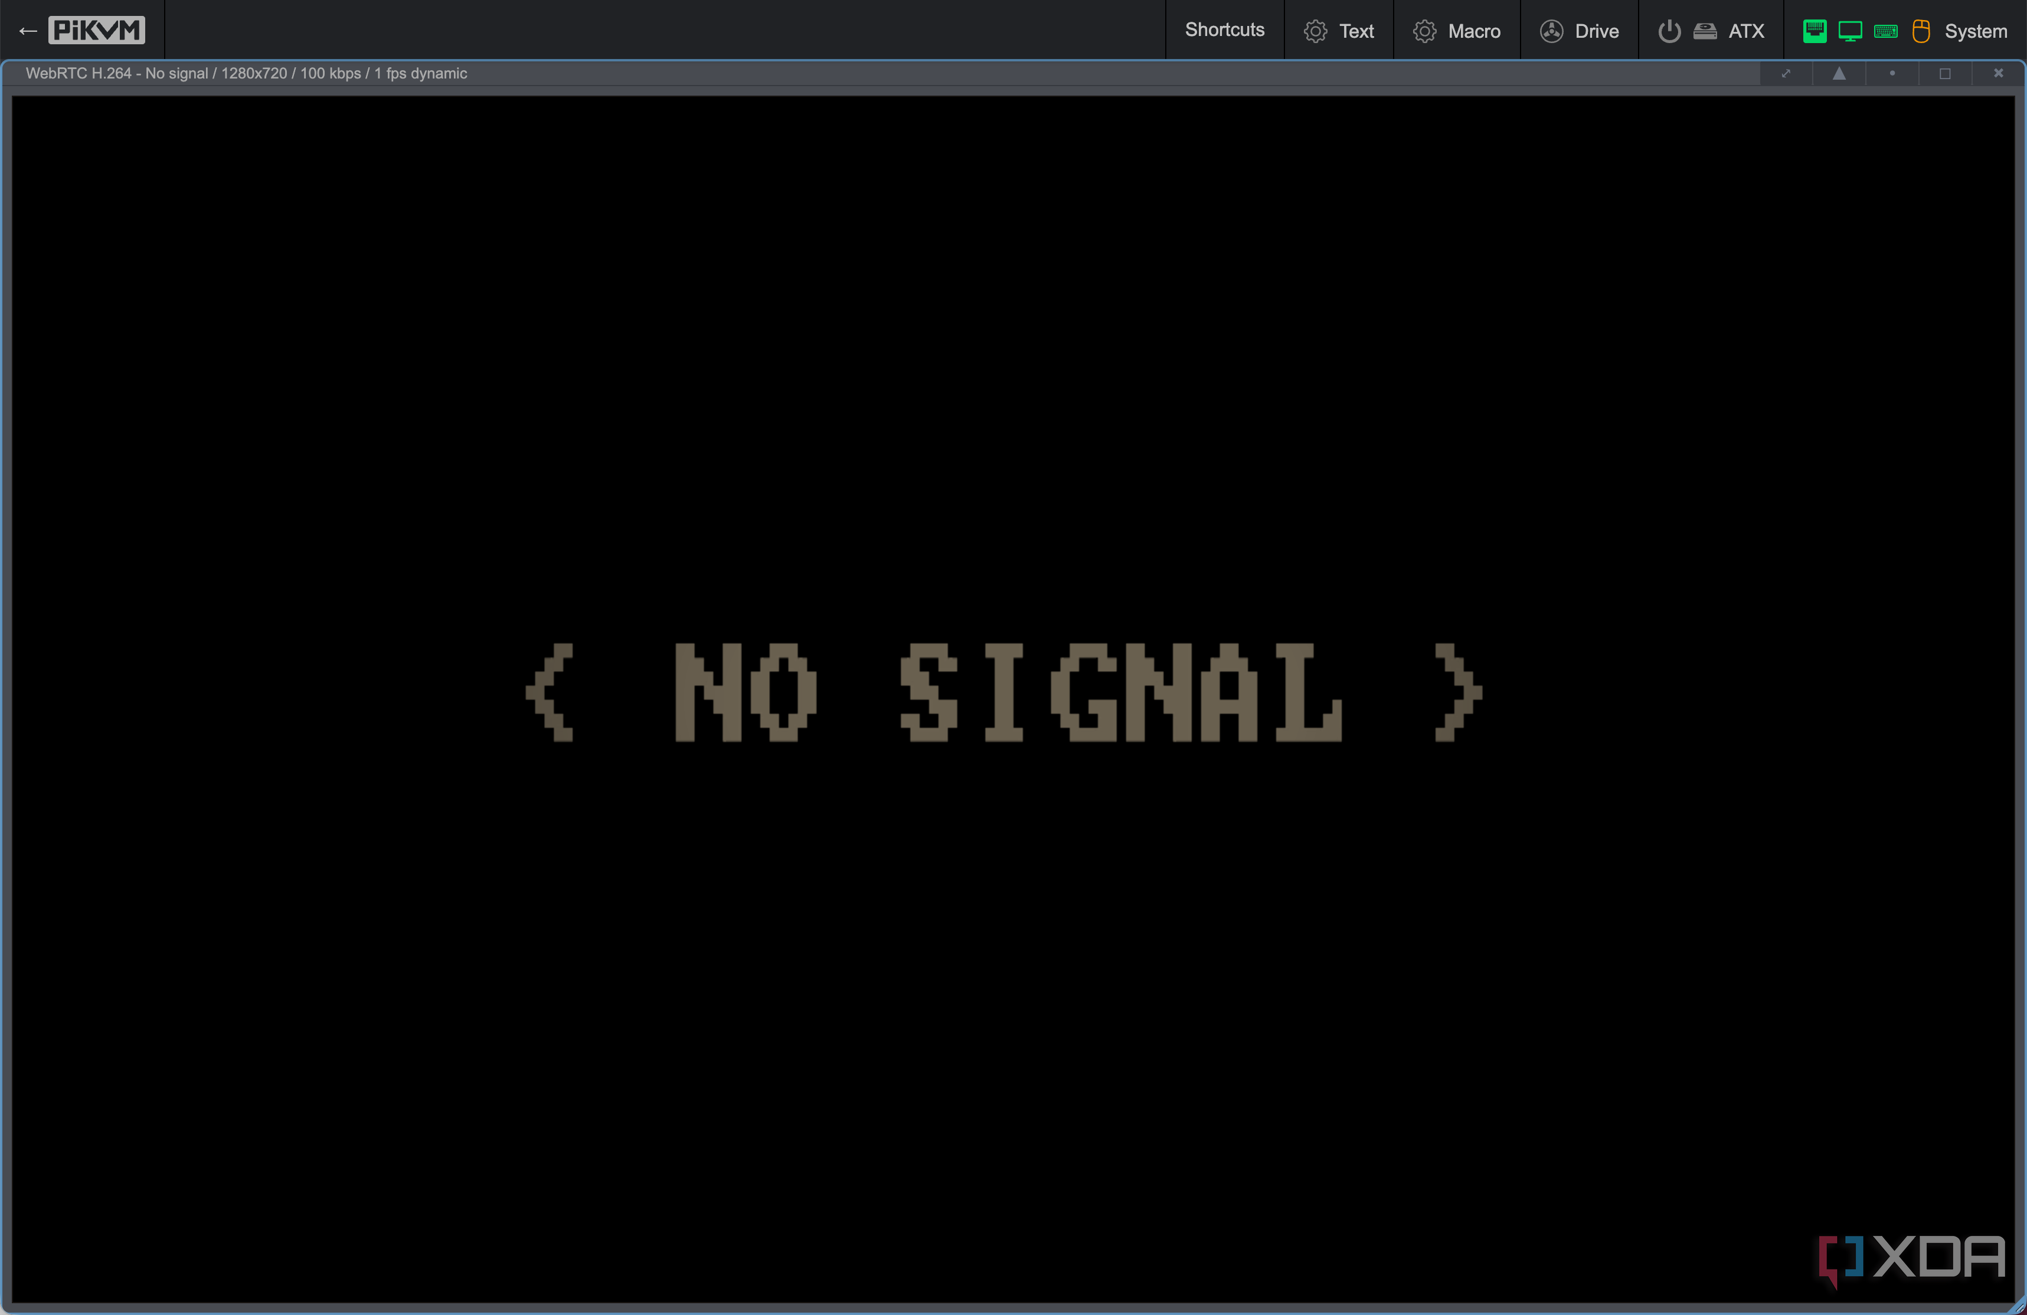Screen dimensions: 2027x1315
Task: Click the green monitor video status icon
Action: pyautogui.click(x=1850, y=31)
